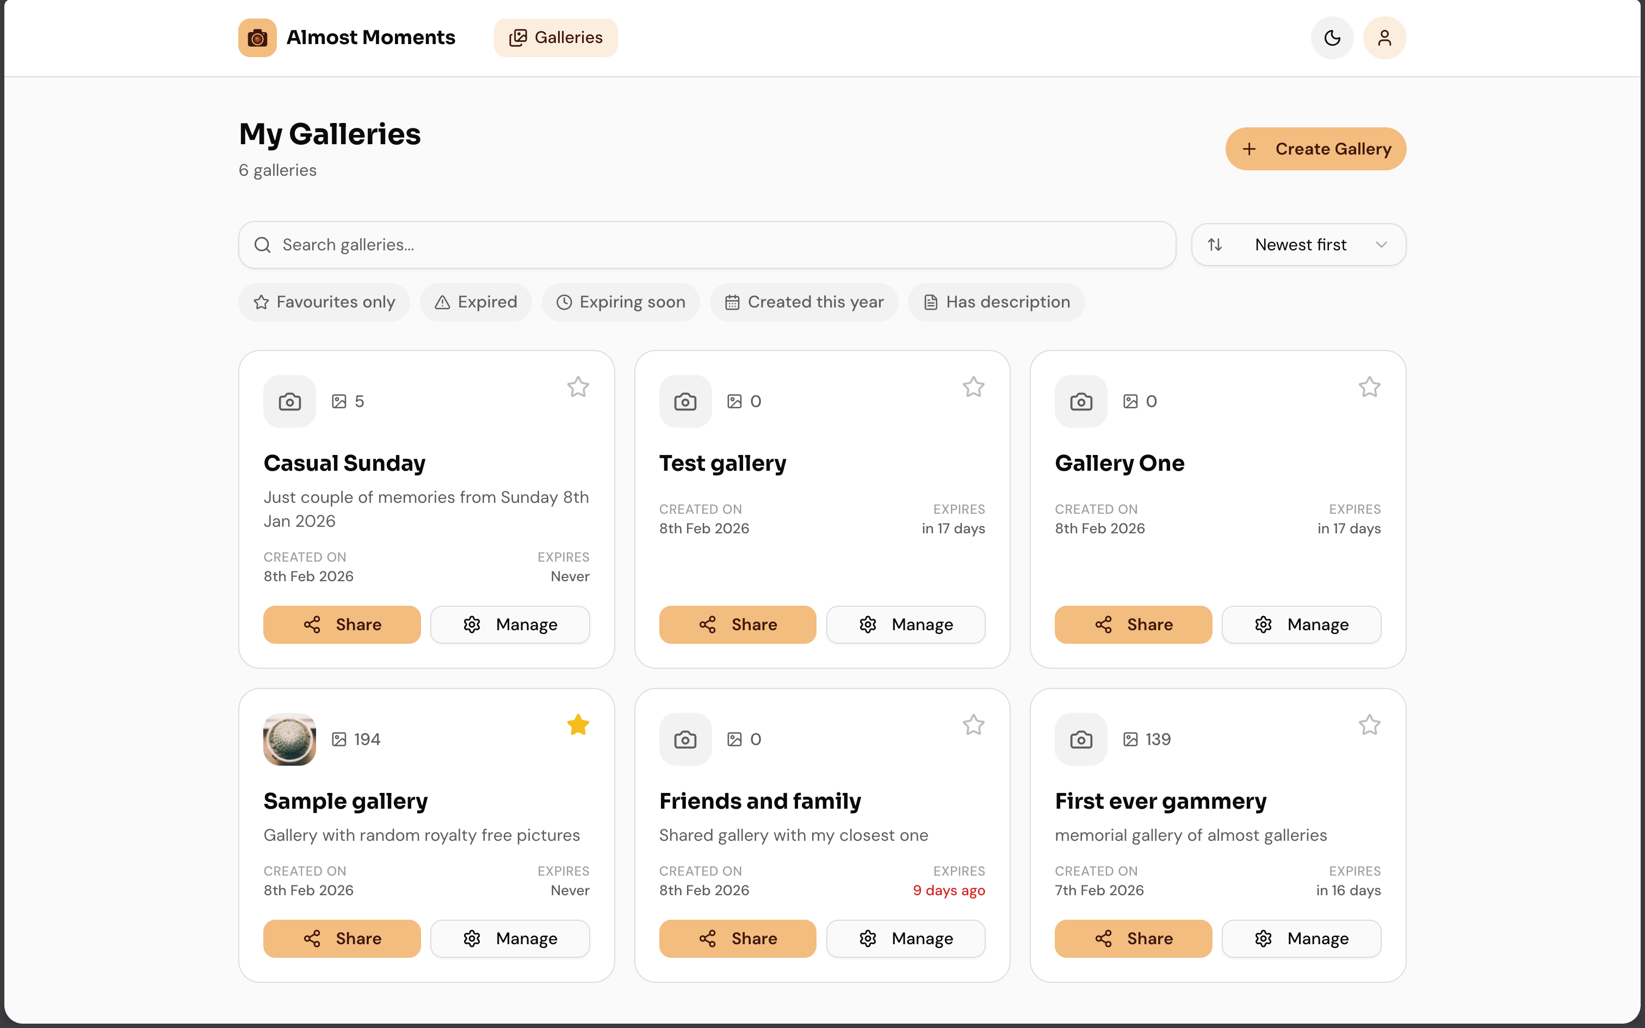
Task: Click the Create Gallery button
Action: tap(1315, 148)
